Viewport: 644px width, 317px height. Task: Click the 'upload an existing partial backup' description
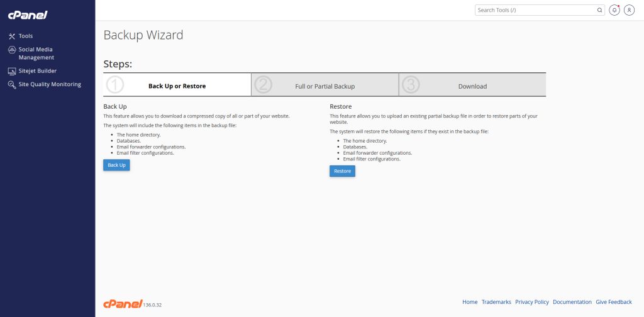[x=433, y=119]
